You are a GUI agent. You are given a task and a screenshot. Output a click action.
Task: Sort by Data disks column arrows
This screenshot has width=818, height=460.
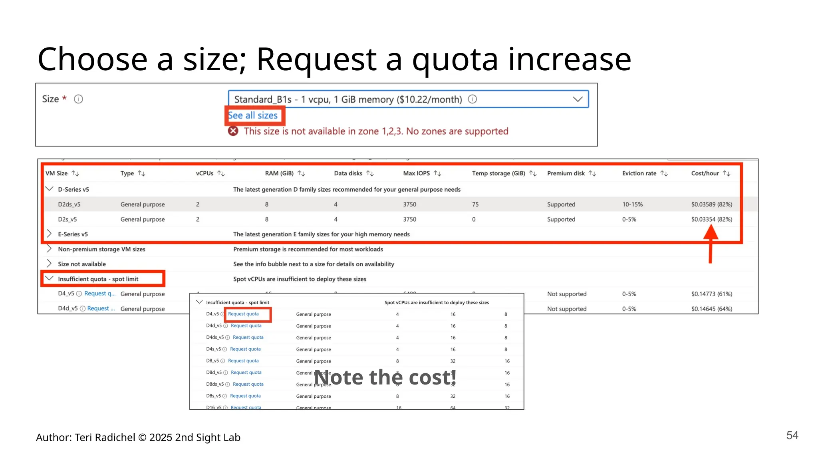370,173
